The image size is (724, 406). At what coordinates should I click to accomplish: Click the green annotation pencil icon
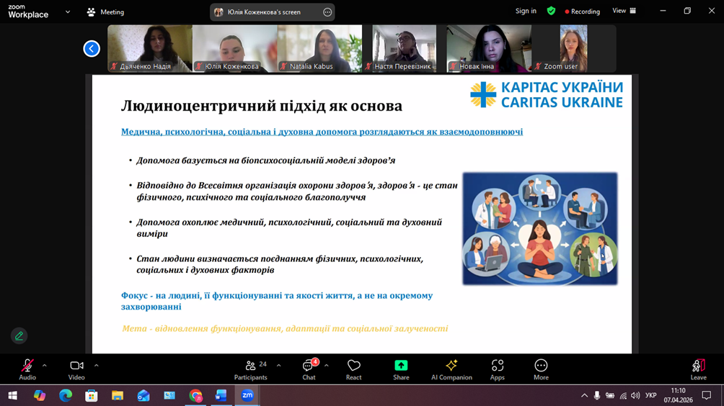click(19, 335)
